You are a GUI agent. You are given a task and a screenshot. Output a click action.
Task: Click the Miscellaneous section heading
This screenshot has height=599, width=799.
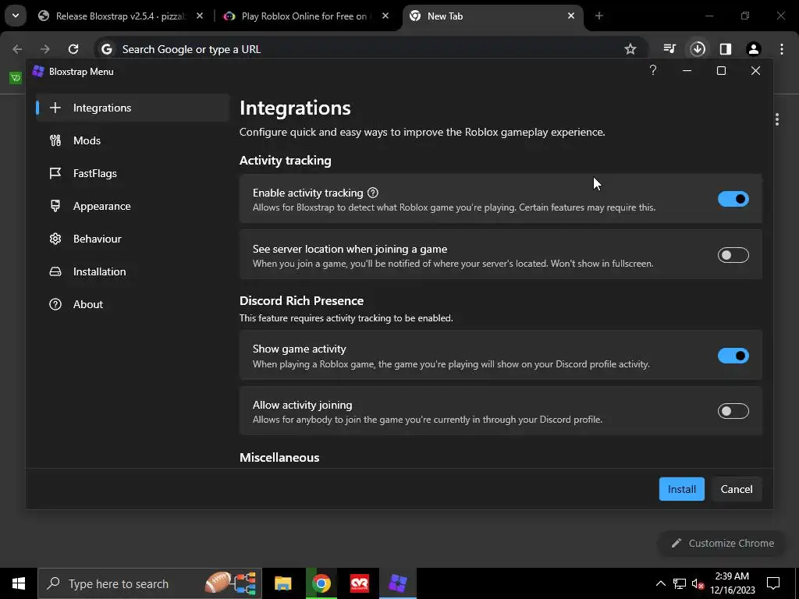coord(279,457)
